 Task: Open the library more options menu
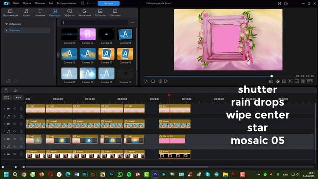(132, 23)
